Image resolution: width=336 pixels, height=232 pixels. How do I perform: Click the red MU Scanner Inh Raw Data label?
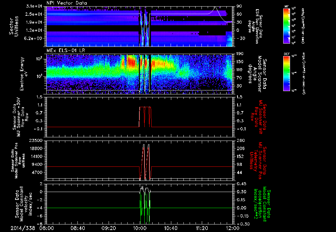click(258, 117)
